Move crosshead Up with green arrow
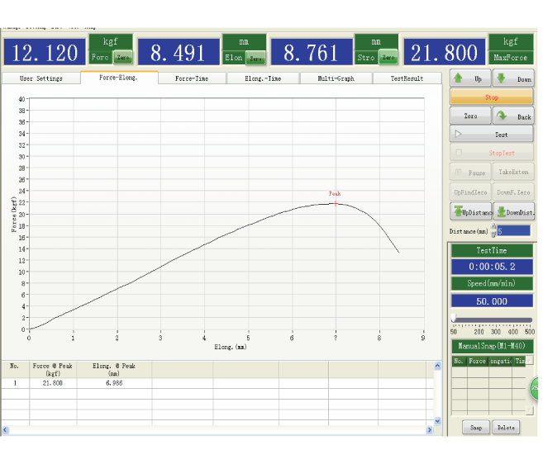Image resolution: width=543 pixels, height=464 pixels. 470,78
